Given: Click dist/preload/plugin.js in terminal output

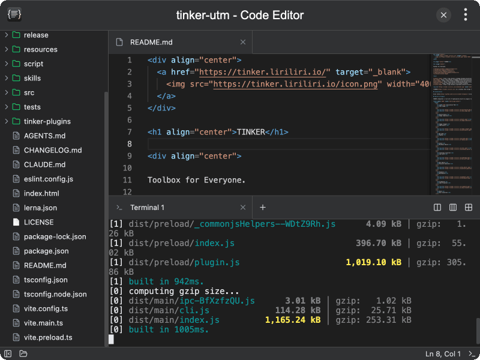Looking at the screenshot, I should 184,262.
